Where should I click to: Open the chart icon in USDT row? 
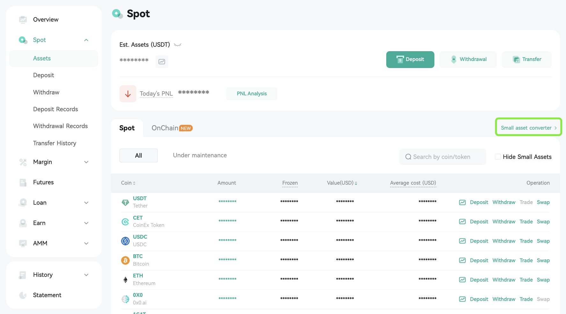tap(462, 202)
